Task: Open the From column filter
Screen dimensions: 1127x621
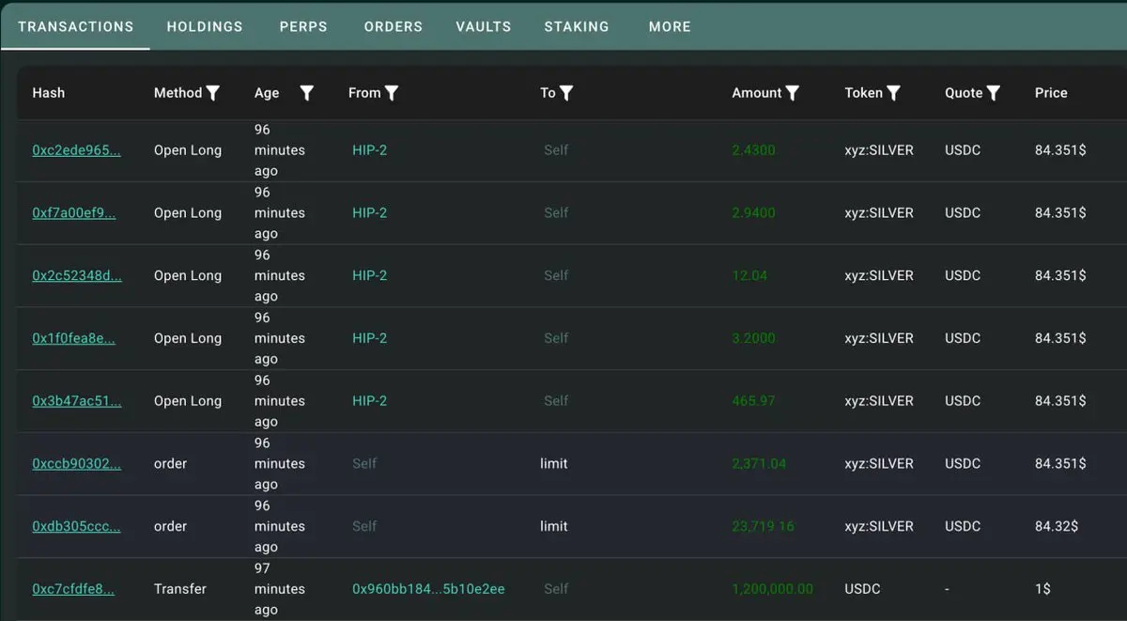Action: tap(392, 93)
